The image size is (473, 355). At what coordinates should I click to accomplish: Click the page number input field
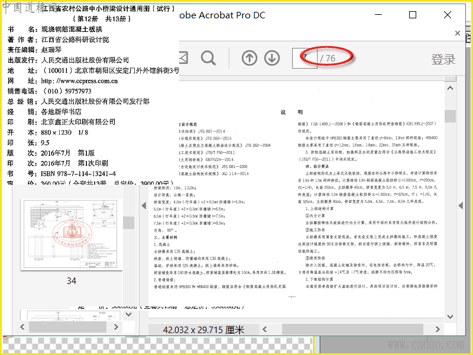304,58
